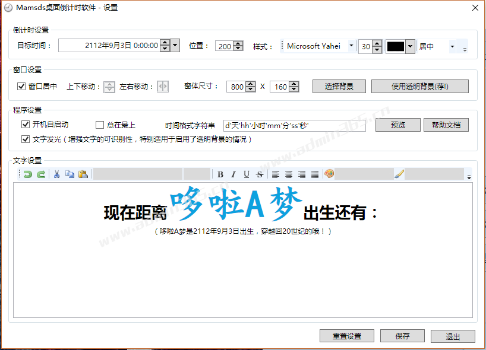This screenshot has width=486, height=350.
Task: Center align text
Action: (289, 174)
